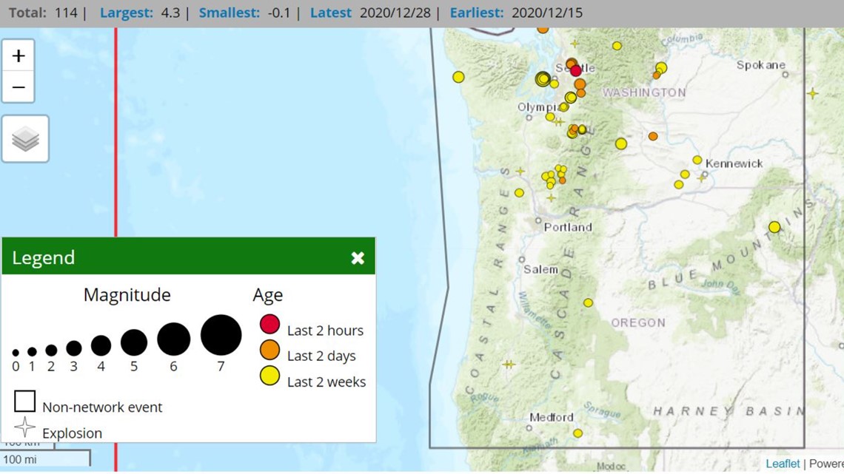The width and height of the screenshot is (844, 474).
Task: Select the orange 'Last 2 days' color swatch
Action: tap(269, 350)
